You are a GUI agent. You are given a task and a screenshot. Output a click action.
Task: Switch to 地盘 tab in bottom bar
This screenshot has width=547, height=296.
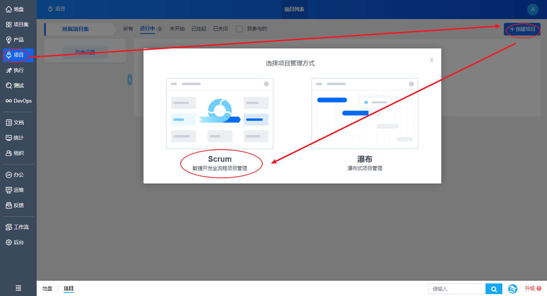coord(47,288)
